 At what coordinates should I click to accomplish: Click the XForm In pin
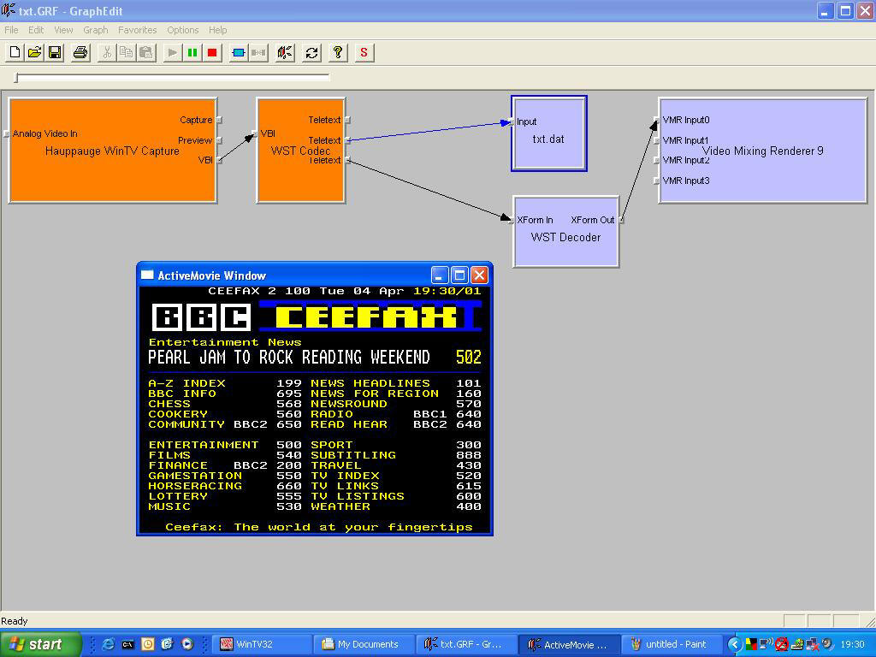[x=512, y=220]
